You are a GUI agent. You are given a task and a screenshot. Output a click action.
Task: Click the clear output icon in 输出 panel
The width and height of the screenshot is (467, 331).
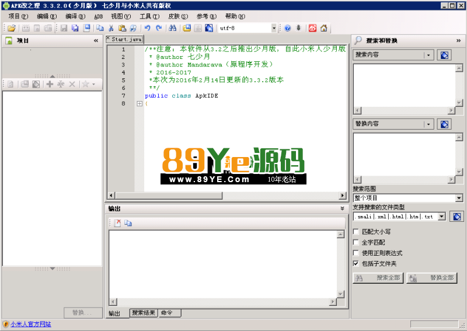117,223
